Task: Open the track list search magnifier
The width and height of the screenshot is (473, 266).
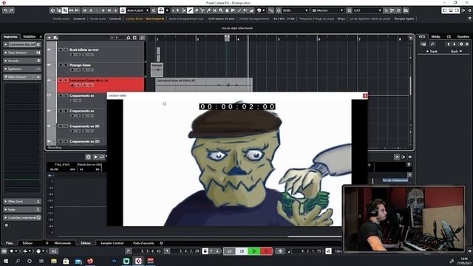Action: [x=143, y=38]
